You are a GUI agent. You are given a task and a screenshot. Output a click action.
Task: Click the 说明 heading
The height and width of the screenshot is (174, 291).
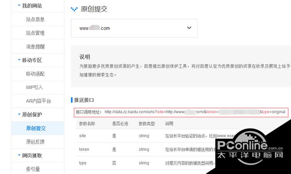point(85,57)
